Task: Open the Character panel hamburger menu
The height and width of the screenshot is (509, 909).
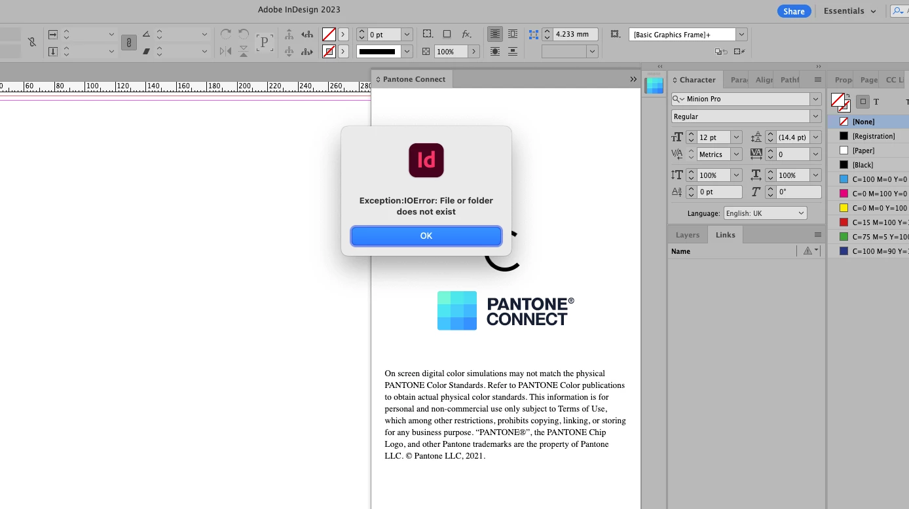Action: pos(817,80)
